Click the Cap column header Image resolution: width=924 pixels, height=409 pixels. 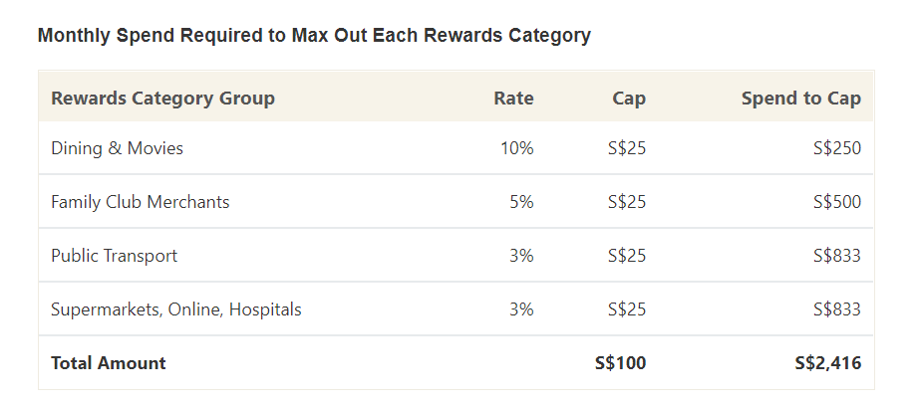click(629, 98)
